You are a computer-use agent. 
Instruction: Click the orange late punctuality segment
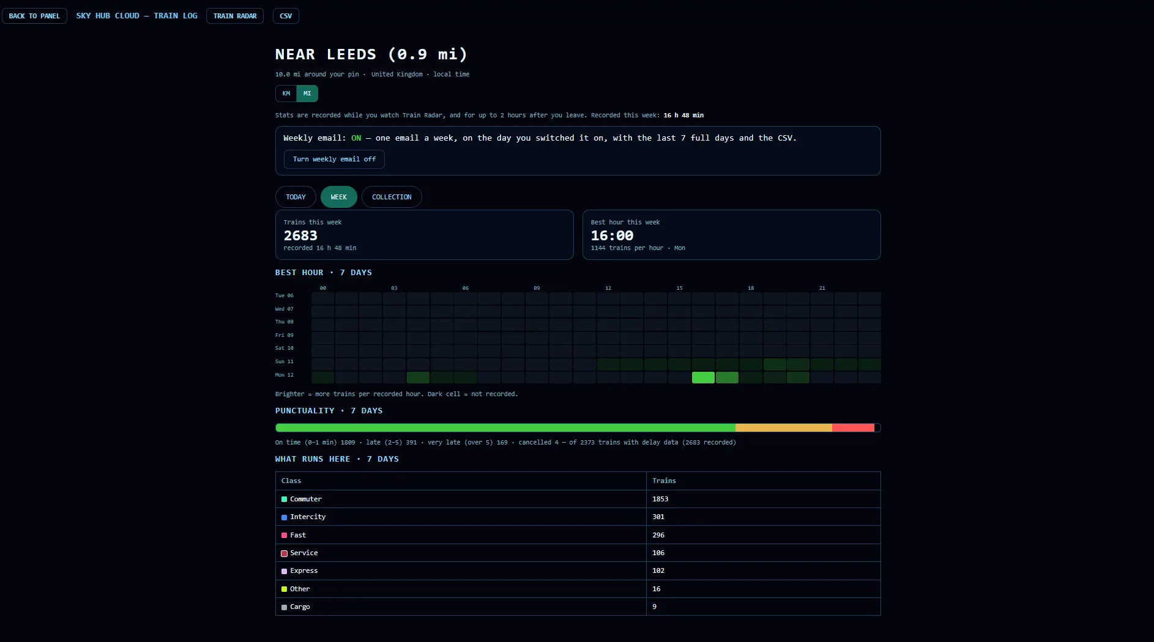click(784, 428)
